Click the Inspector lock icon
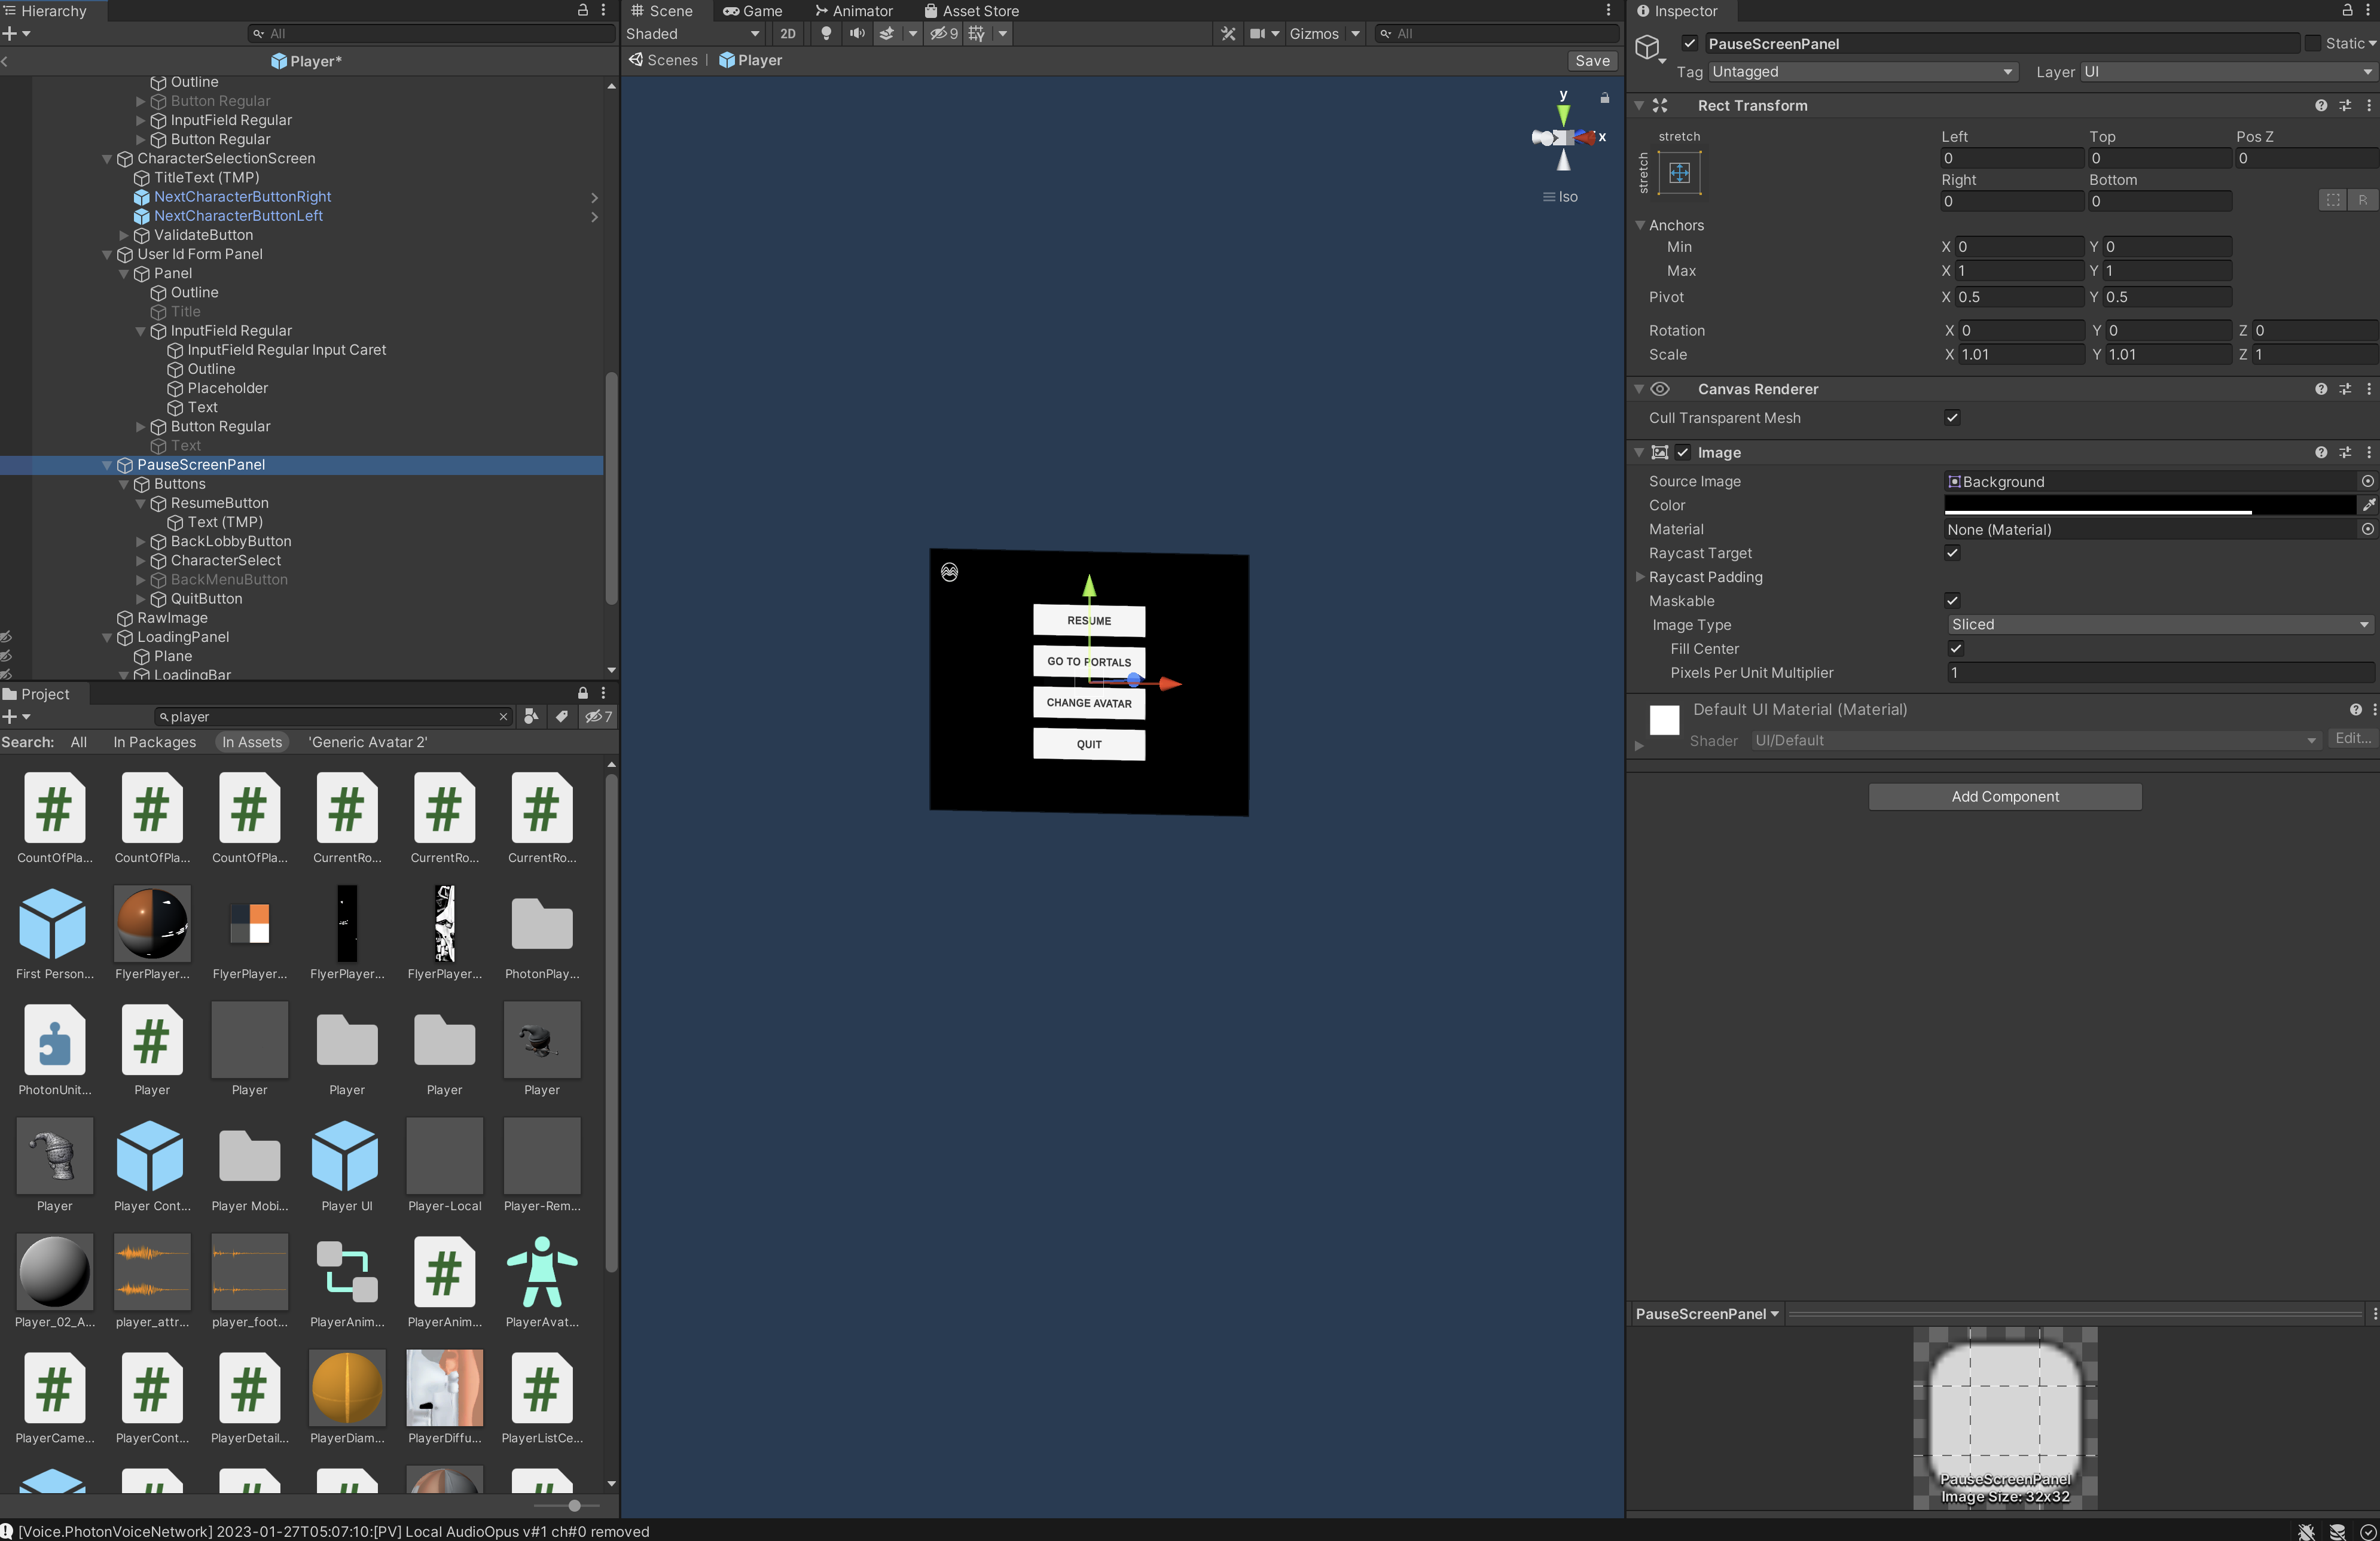Image resolution: width=2380 pixels, height=1541 pixels. [2348, 11]
